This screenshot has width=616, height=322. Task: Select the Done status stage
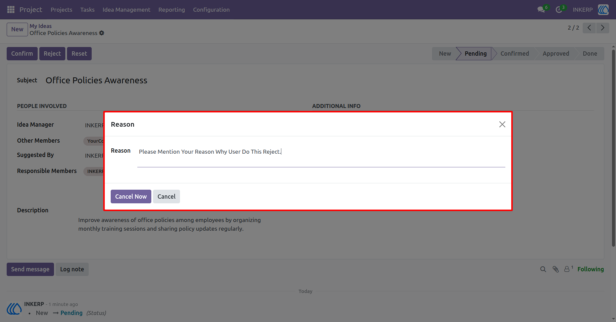tap(590, 54)
